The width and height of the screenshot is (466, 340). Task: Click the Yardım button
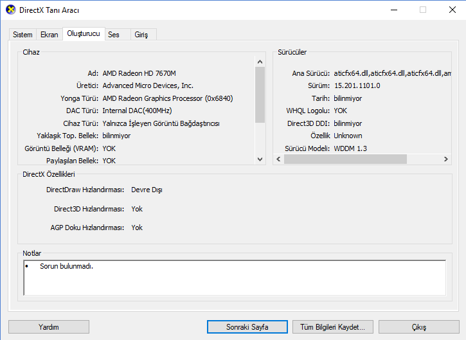49,327
